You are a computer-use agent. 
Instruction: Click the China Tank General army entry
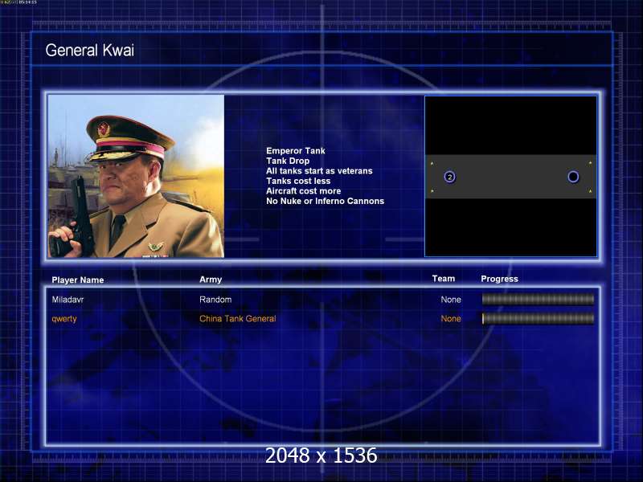[238, 318]
